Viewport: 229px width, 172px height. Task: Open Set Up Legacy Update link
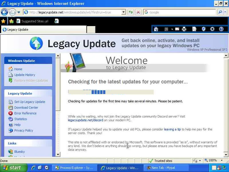[x=30, y=102]
